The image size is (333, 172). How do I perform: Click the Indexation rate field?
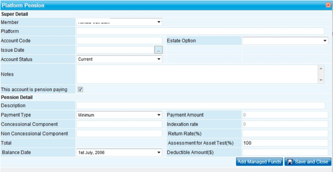(285, 124)
